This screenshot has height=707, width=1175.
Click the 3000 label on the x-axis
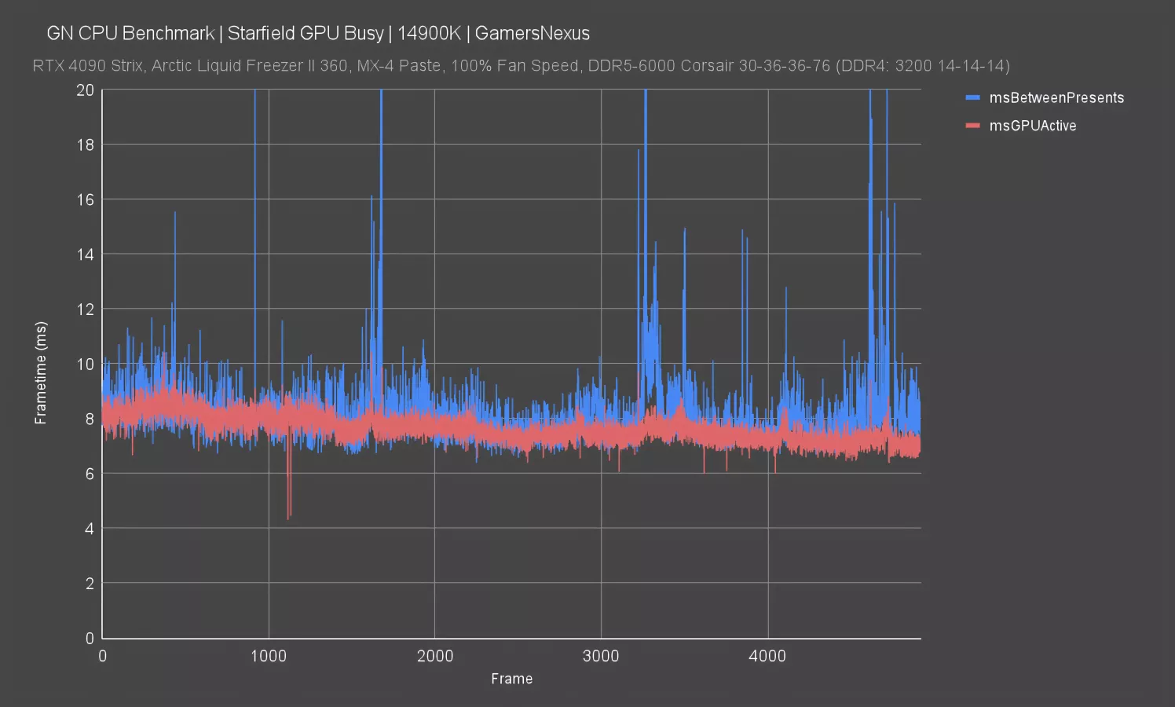point(601,657)
